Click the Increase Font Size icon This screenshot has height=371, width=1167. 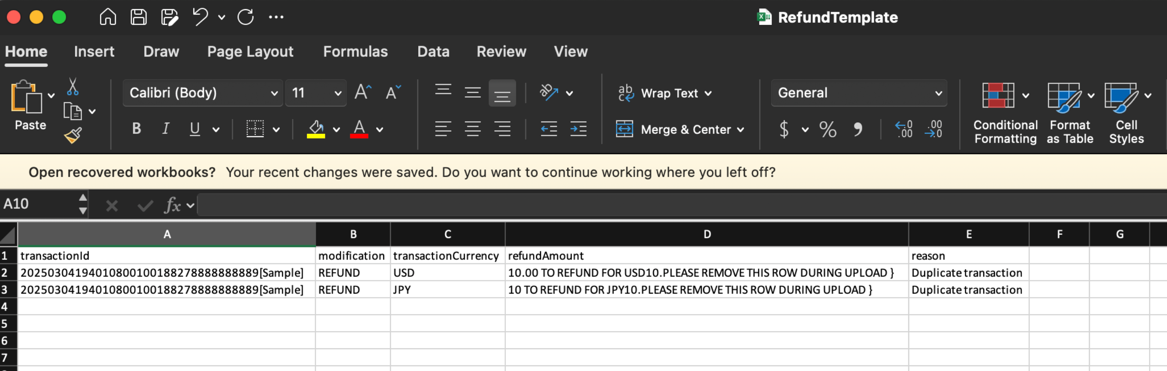[x=363, y=93]
